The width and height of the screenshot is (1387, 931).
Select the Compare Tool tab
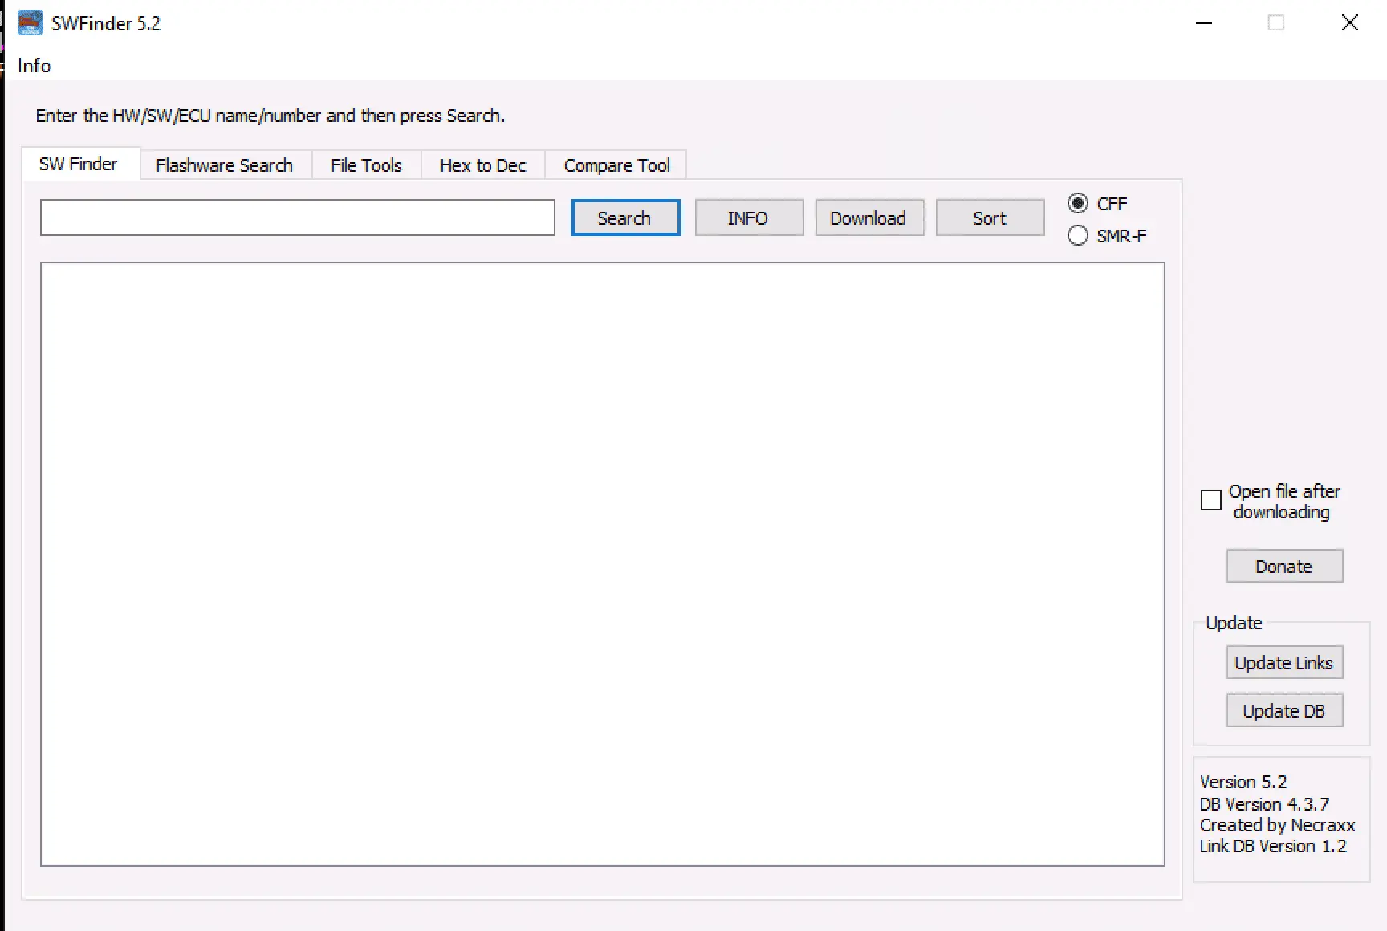coord(616,165)
